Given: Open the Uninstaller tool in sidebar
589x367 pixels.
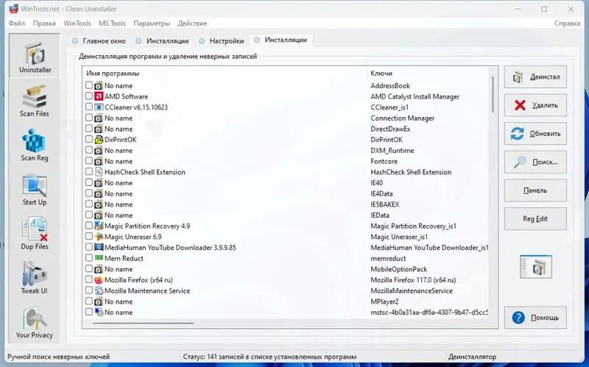Looking at the screenshot, I should click(x=35, y=56).
